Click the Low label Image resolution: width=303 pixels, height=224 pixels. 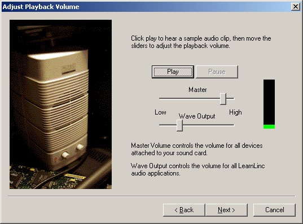(x=160, y=112)
